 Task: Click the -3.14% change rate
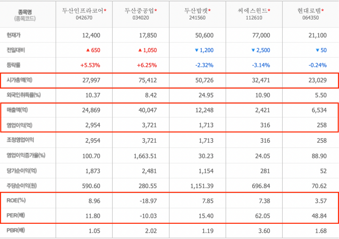pyautogui.click(x=261, y=65)
